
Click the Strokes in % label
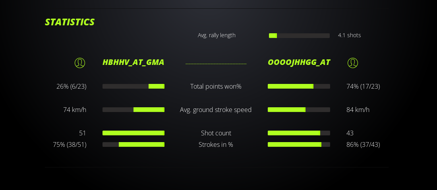coord(216,144)
